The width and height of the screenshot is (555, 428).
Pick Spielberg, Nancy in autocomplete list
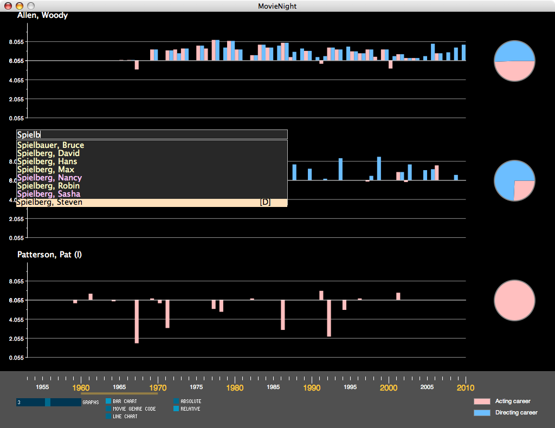pyautogui.click(x=50, y=178)
